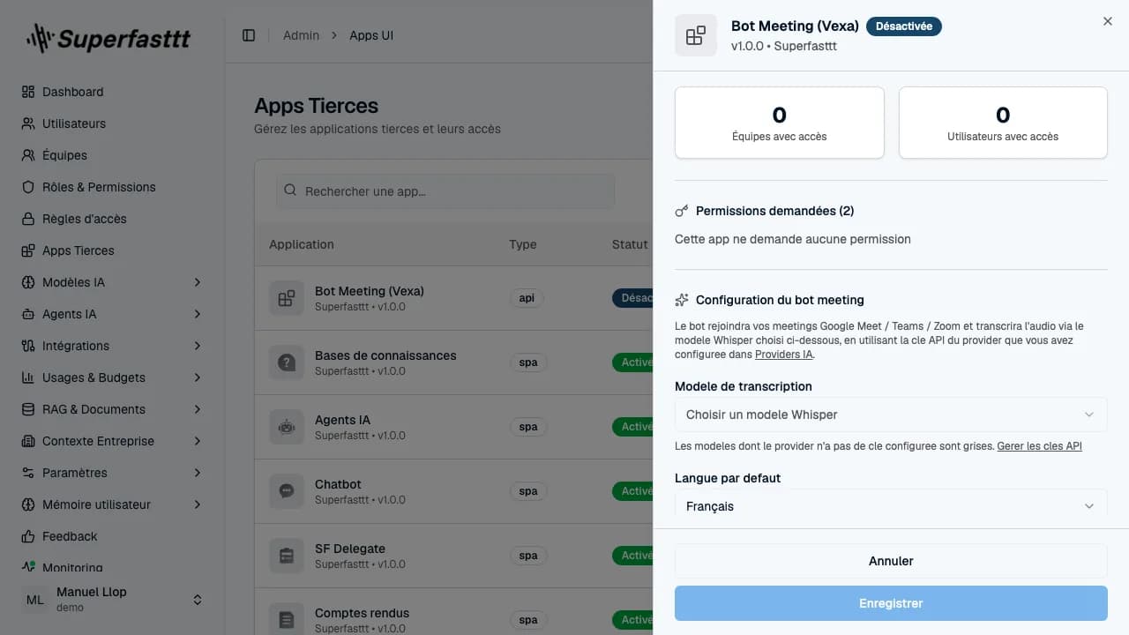Follow the Providers IA link
The height and width of the screenshot is (635, 1129).
783,355
